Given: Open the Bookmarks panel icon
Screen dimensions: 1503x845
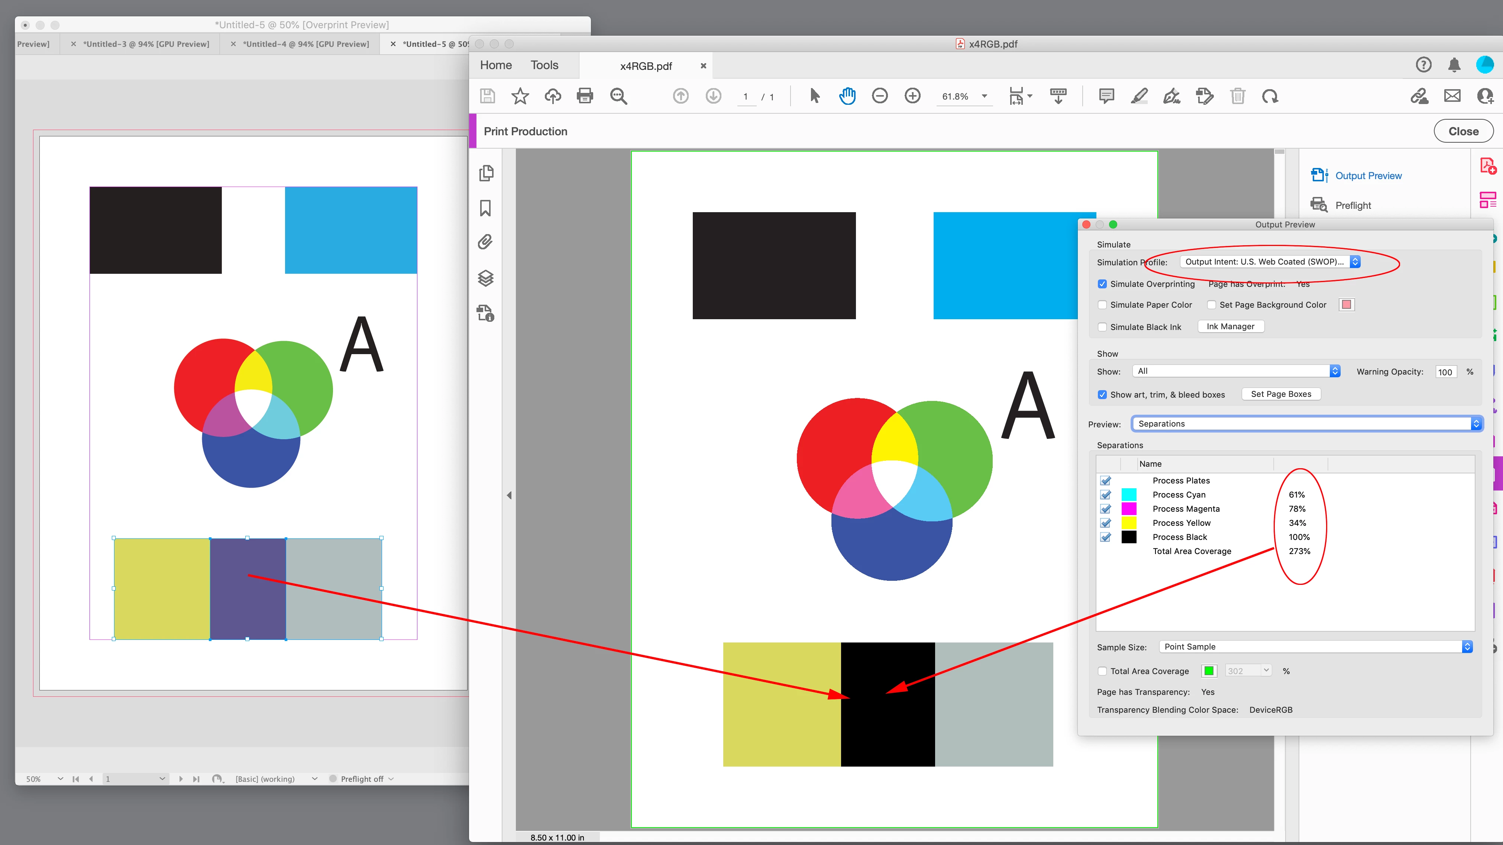Looking at the screenshot, I should tap(485, 208).
